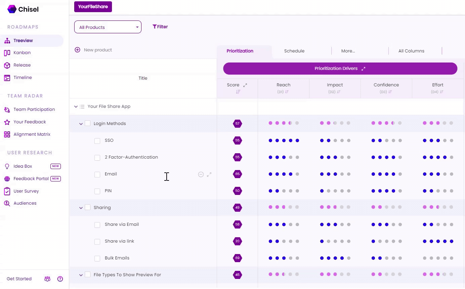Check the Share via Email checkbox
Screen dimensions: 465x289
(97, 225)
